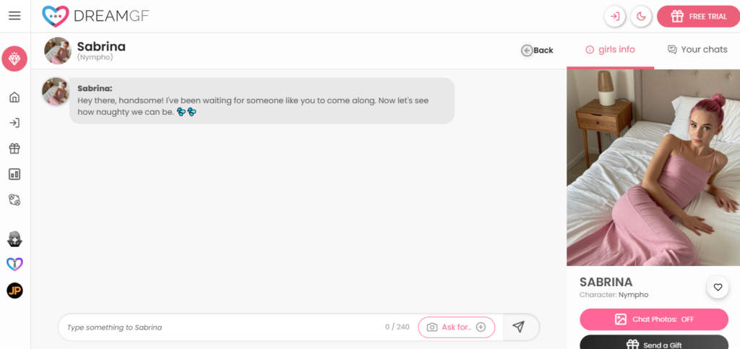Open the sidebar gift box icon
Viewport: 740px width, 349px height.
(x=14, y=149)
